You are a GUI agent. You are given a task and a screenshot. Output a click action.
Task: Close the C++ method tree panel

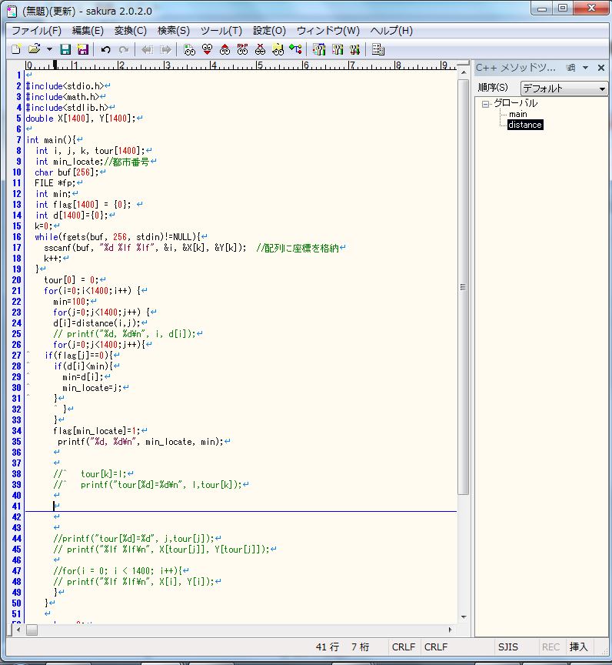(600, 68)
